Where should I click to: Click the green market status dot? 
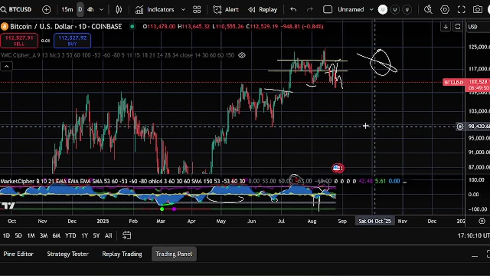click(132, 26)
